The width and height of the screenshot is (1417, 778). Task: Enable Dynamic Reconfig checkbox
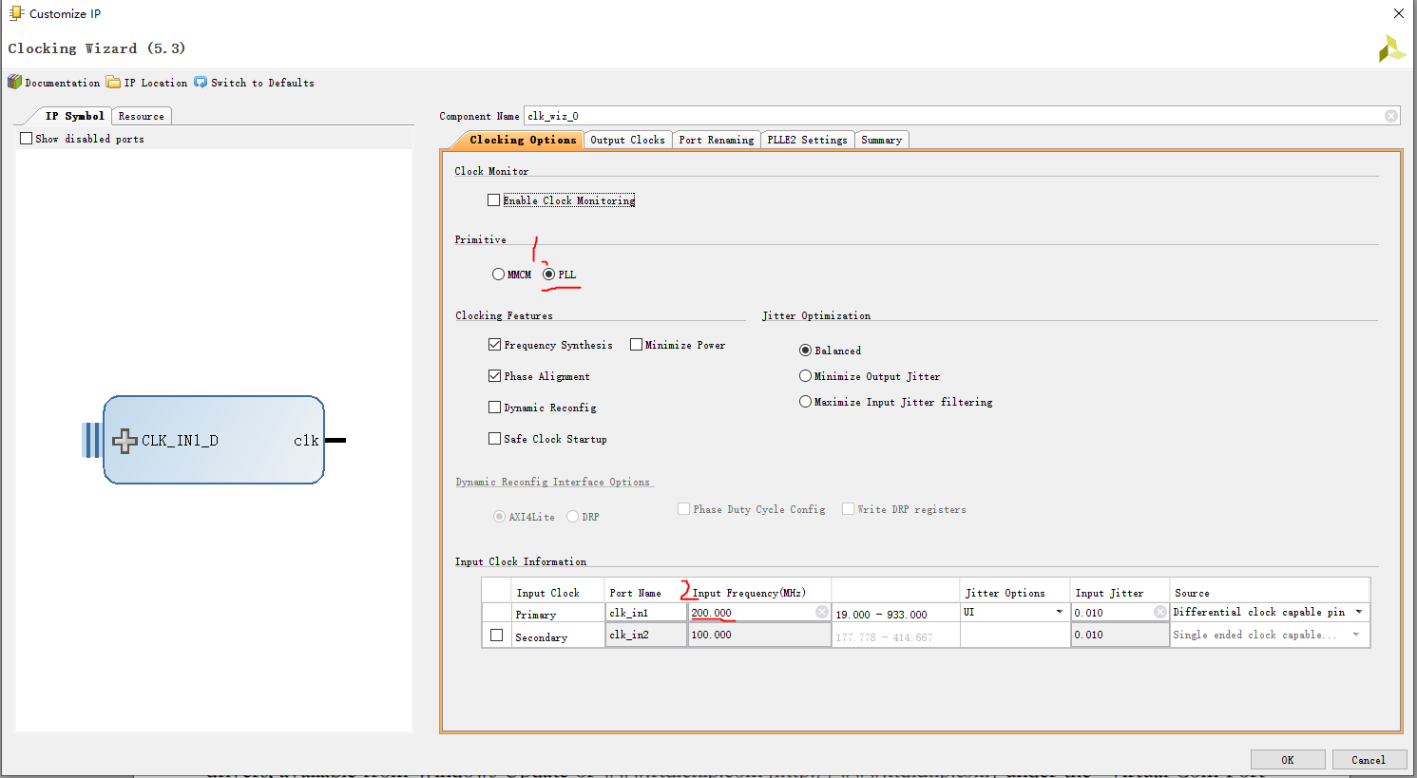494,408
